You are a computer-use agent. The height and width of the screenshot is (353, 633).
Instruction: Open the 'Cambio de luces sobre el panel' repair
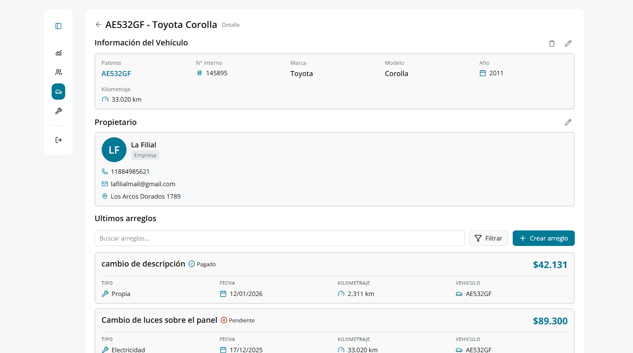[159, 320]
